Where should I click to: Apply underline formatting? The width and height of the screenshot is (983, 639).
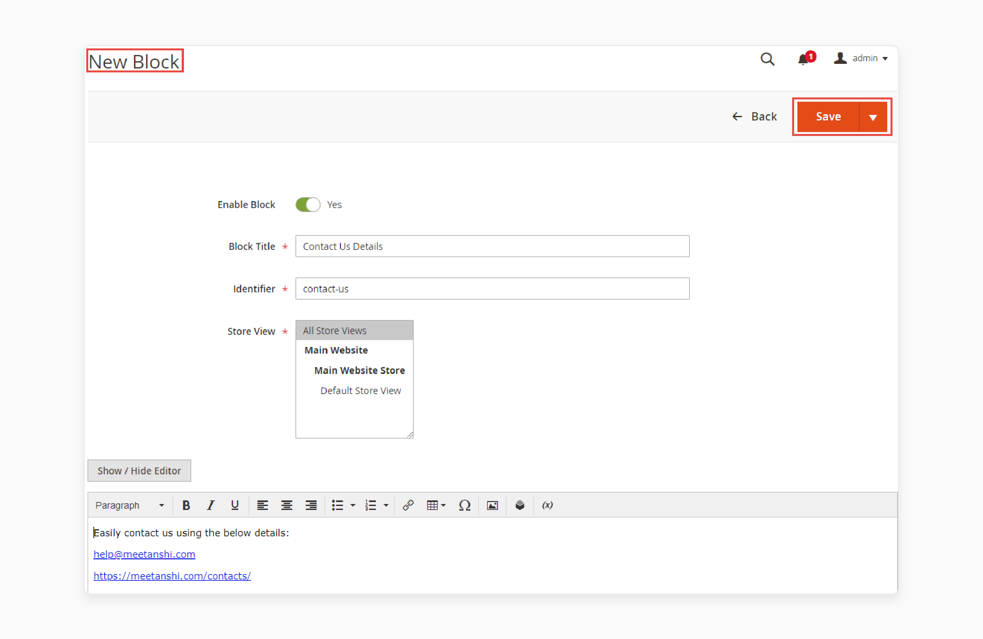(235, 505)
